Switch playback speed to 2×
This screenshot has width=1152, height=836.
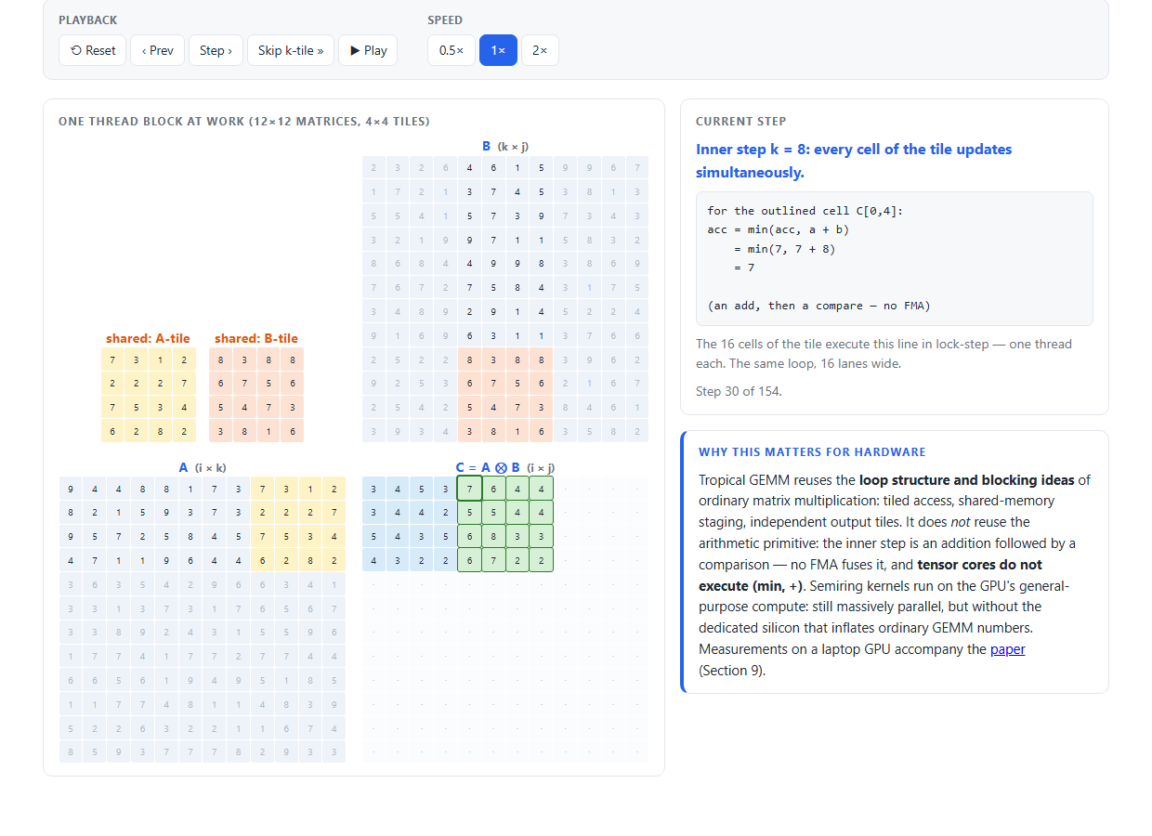(x=540, y=50)
